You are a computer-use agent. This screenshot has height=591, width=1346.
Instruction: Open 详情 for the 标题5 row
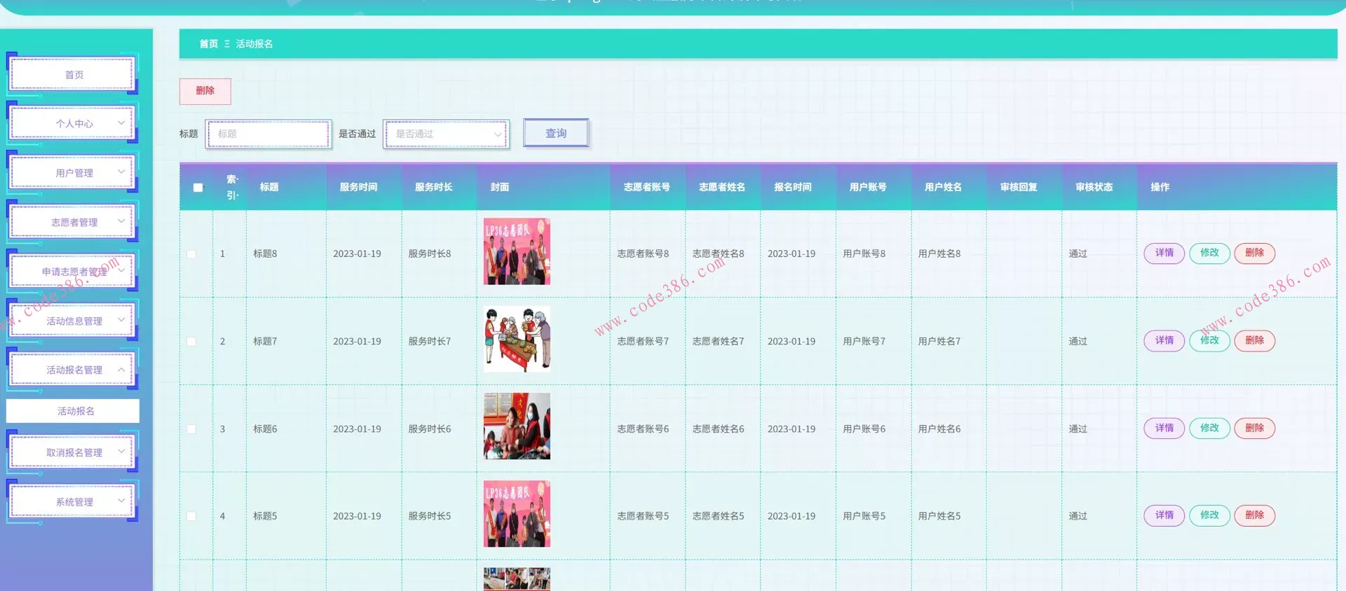click(1164, 515)
